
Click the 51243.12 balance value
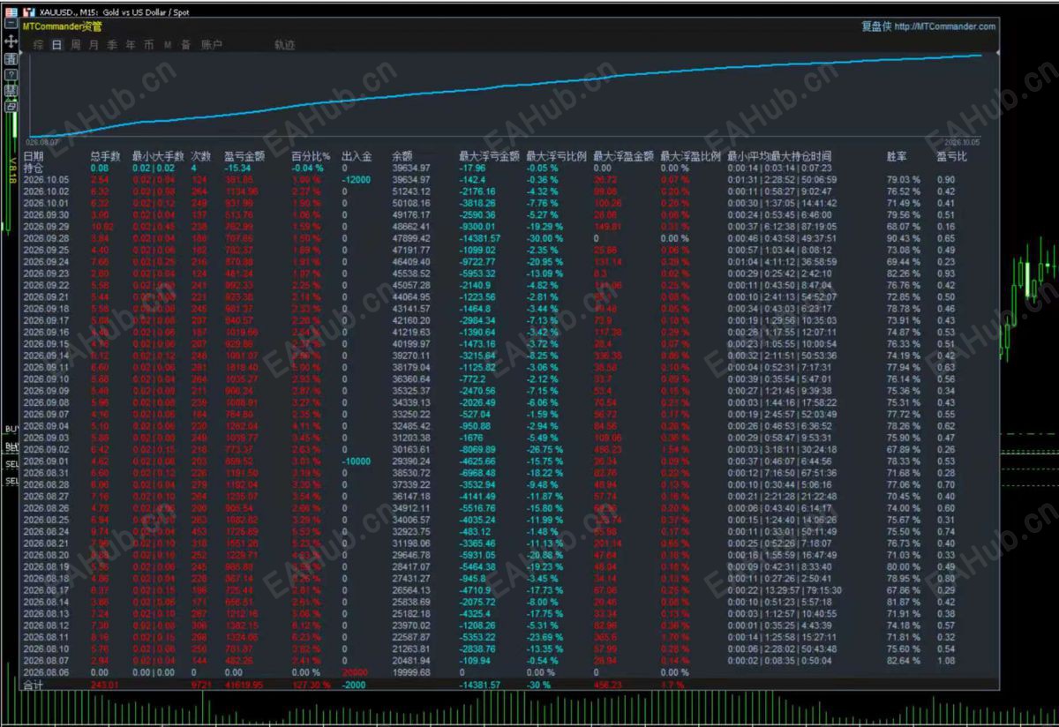coord(411,191)
